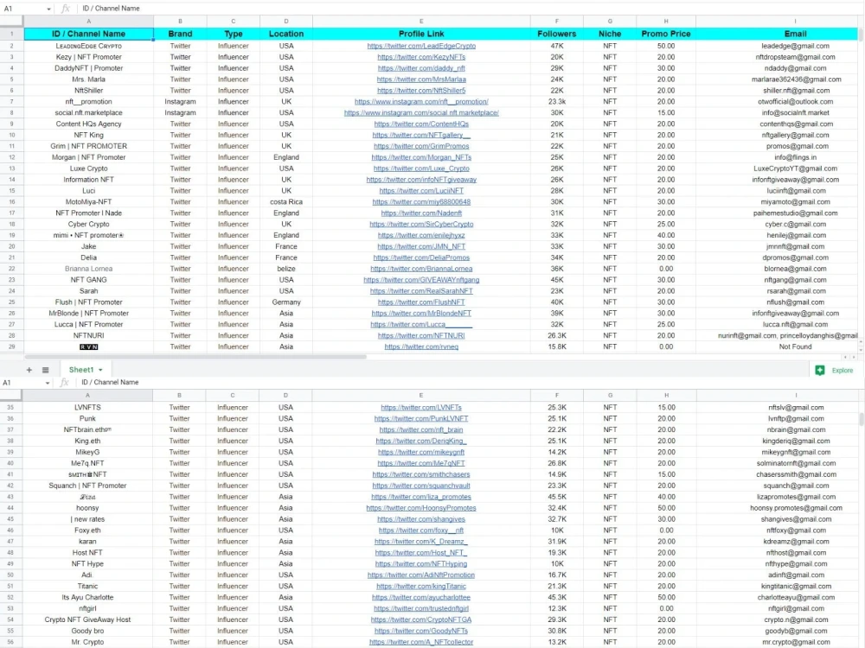Screen dimensions: 865x648
Task: Select the Followers header cell
Action: 556,34
